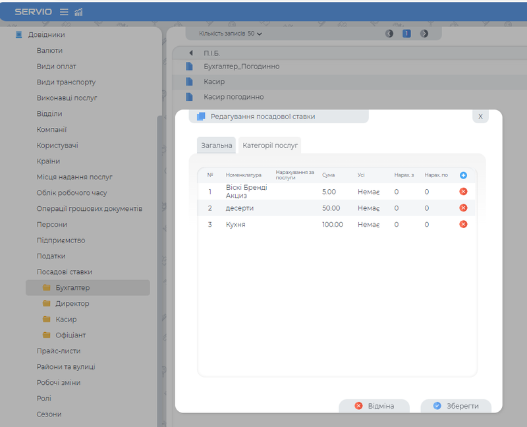Go to next page with right arrow

tap(424, 34)
